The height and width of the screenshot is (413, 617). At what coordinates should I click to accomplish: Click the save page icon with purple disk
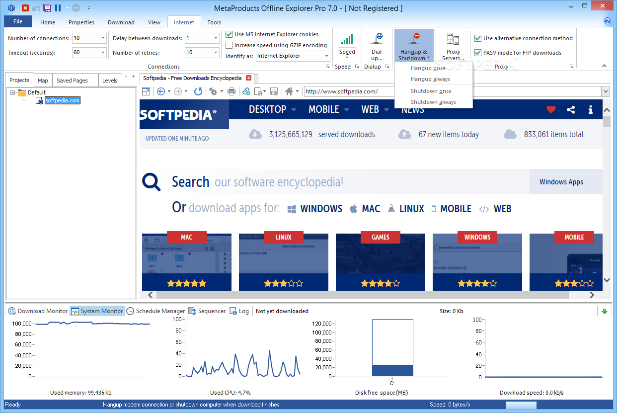258,91
